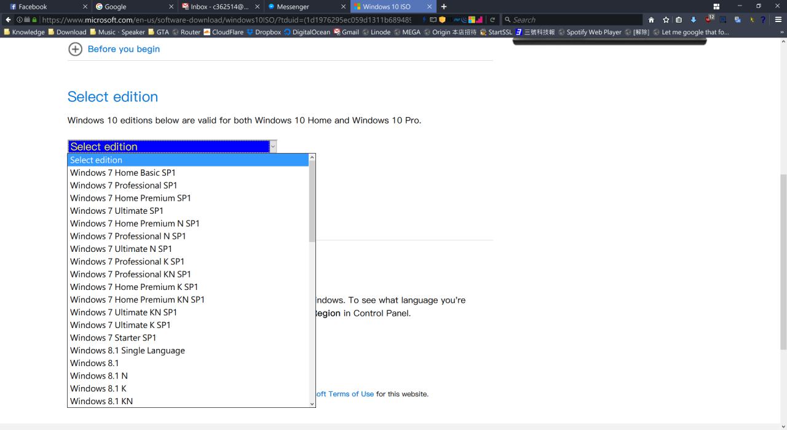Select Windows 7 Professional N SP1
Image resolution: width=787 pixels, height=430 pixels.
pos(188,236)
